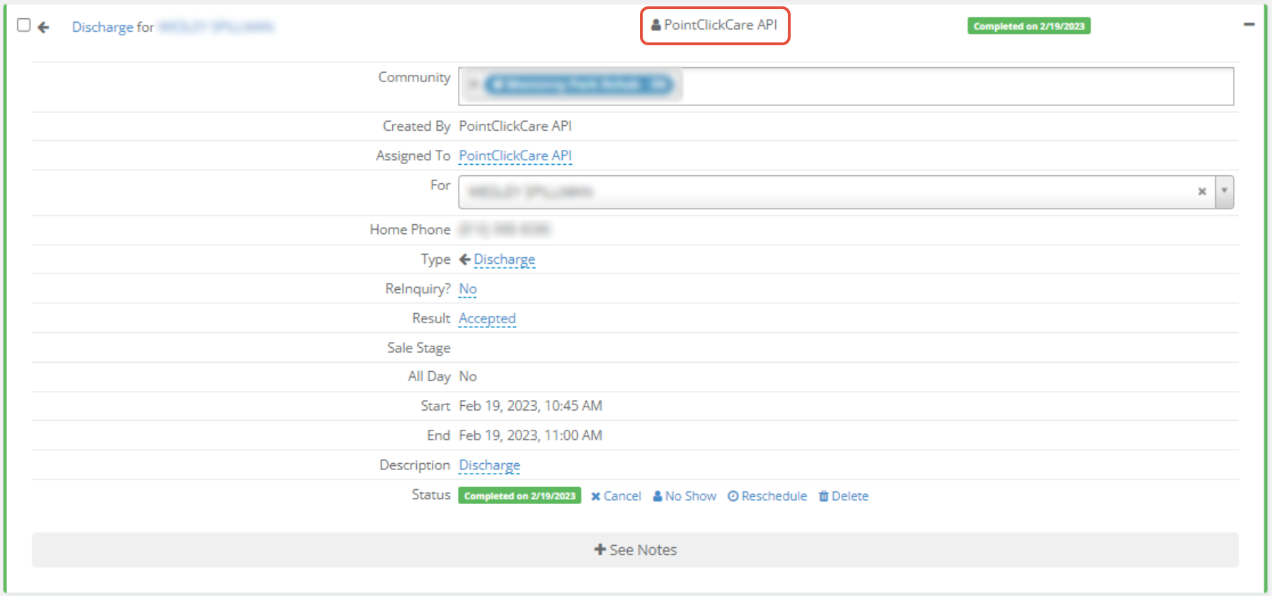This screenshot has width=1272, height=596.
Task: Click the x icon of the Cancel action
Action: [x=596, y=496]
